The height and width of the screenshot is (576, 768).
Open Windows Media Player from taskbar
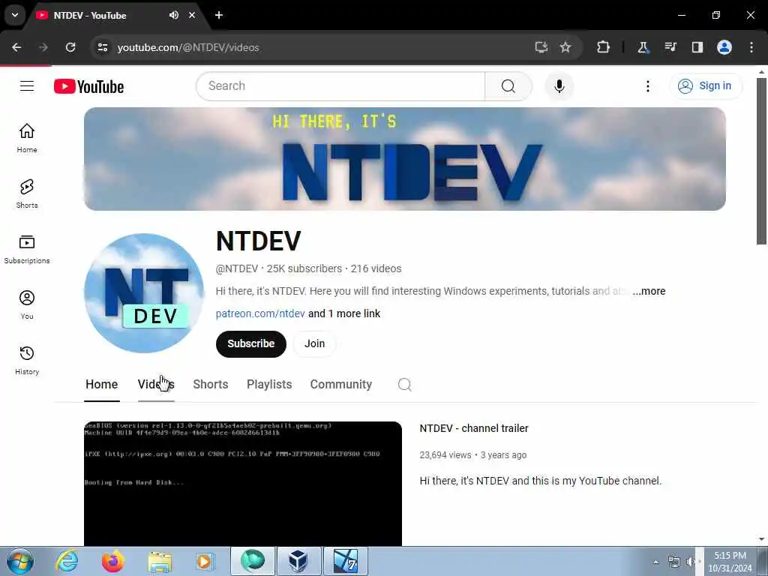(205, 561)
